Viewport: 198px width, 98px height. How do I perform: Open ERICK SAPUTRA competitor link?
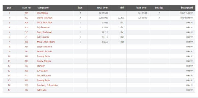[45, 23]
